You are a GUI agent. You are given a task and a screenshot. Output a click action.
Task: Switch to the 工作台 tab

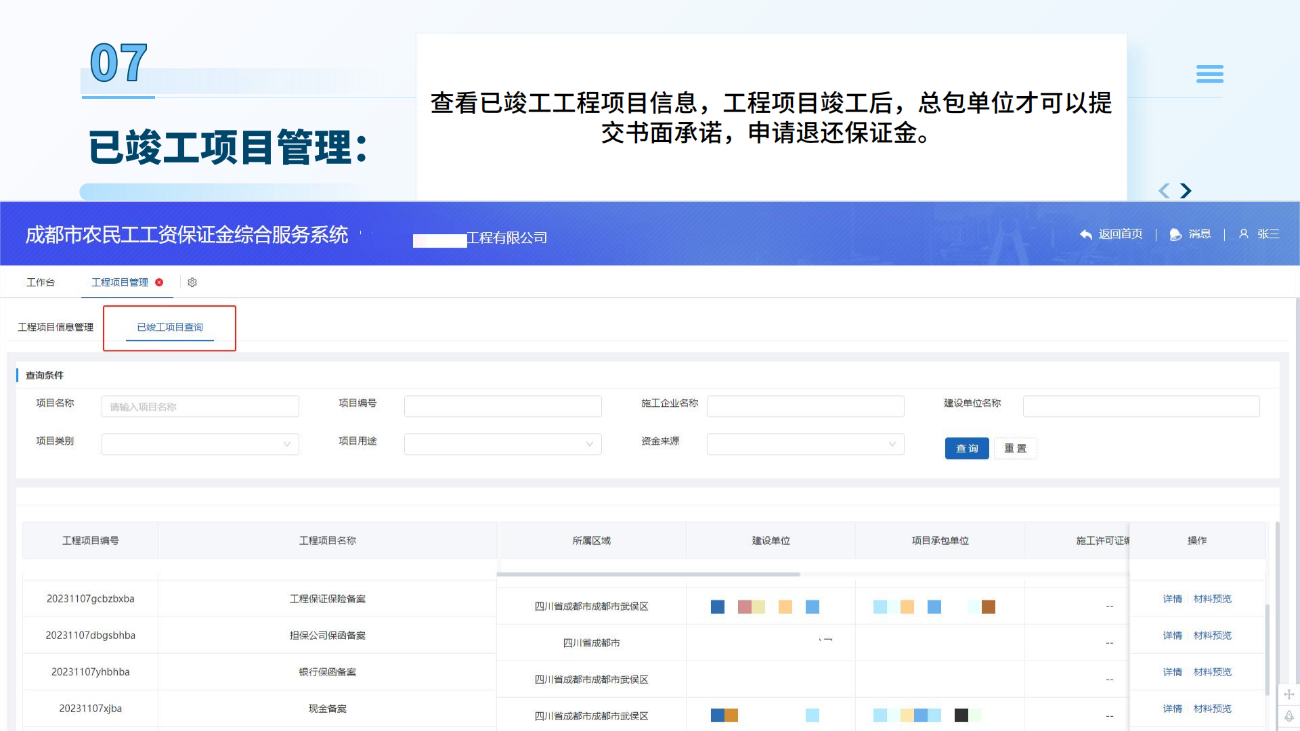41,282
